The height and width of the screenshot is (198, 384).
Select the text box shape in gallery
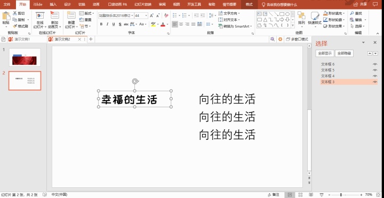click(x=259, y=14)
